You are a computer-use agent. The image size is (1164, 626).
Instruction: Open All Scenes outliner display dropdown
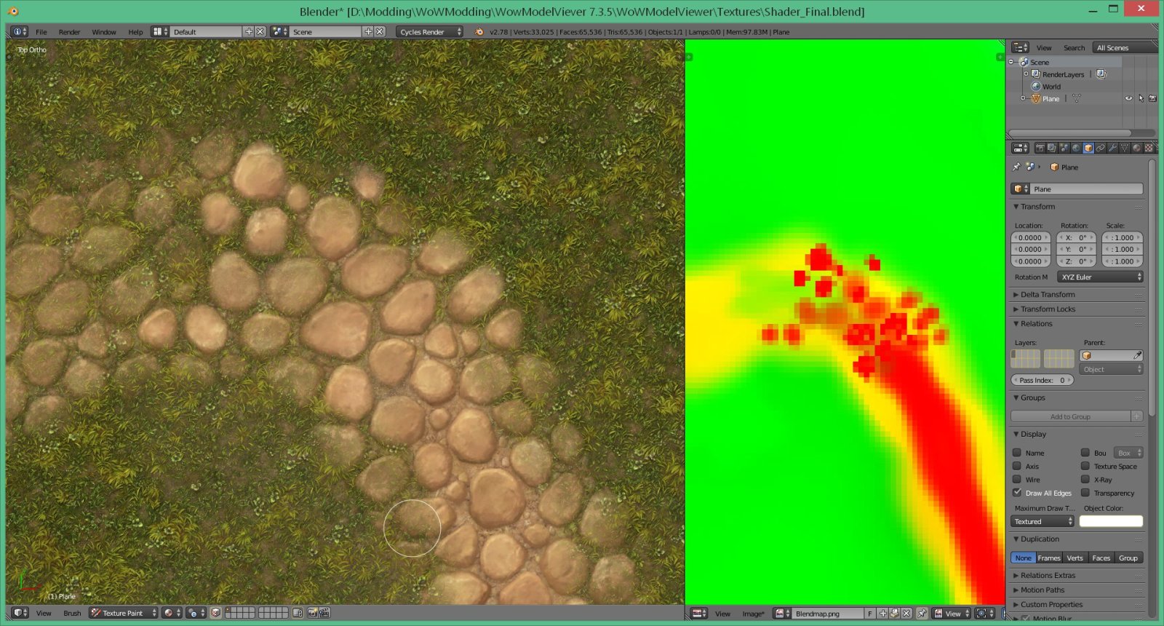point(1125,48)
